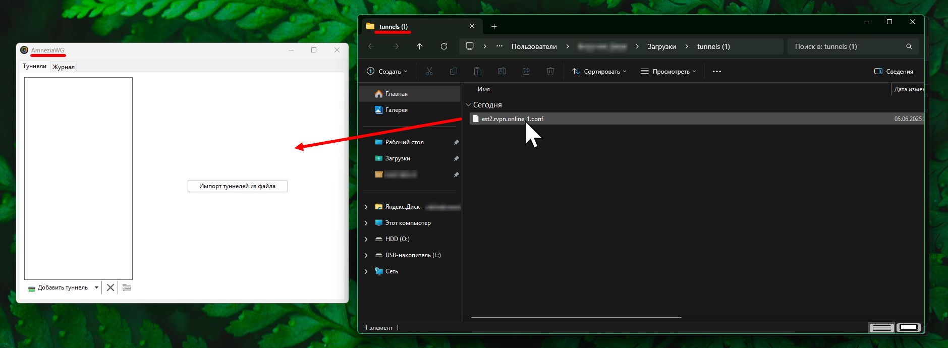948x348 pixels.
Task: Expand the Этот компьютер tree node
Action: click(x=366, y=223)
